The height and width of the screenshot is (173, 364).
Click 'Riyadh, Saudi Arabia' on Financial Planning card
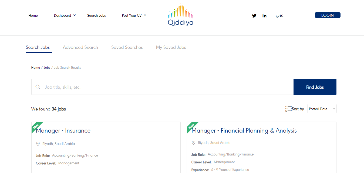coord(214,143)
